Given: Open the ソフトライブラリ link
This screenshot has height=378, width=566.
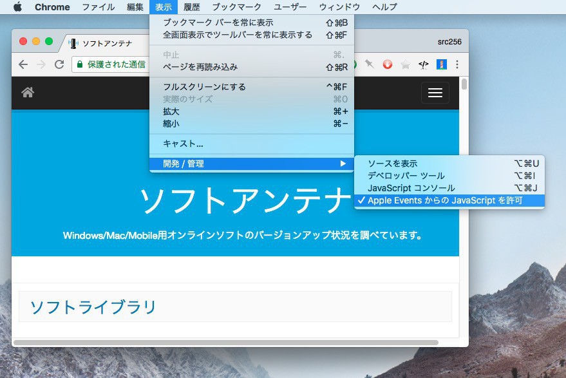Looking at the screenshot, I should click(93, 307).
